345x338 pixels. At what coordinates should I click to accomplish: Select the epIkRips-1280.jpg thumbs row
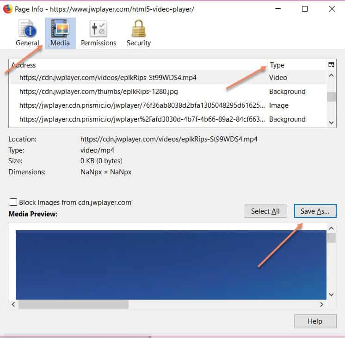pyautogui.click(x=139, y=92)
